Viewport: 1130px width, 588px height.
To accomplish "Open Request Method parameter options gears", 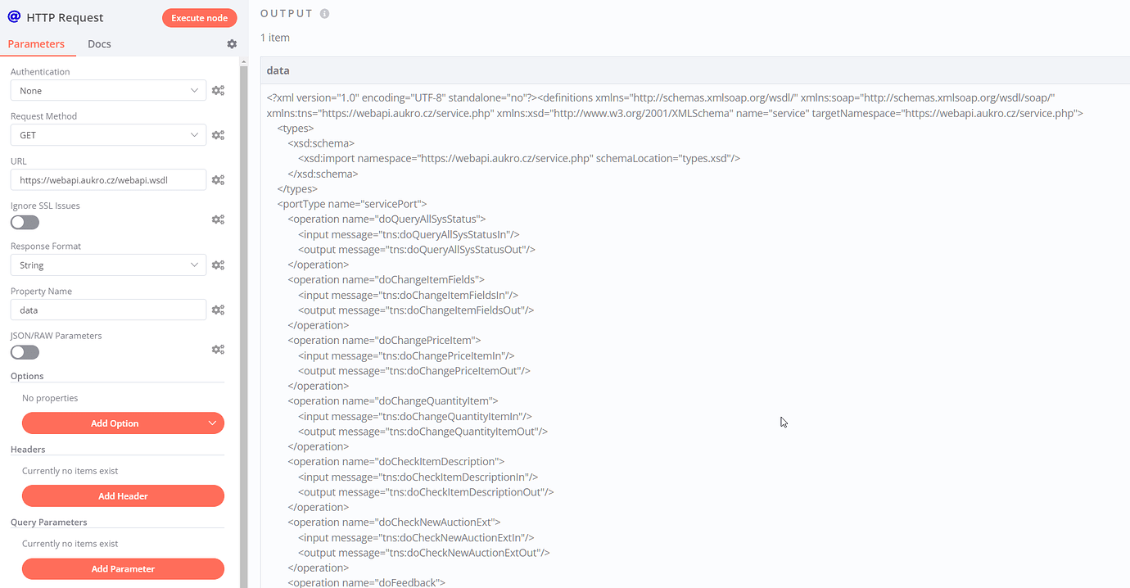I will (218, 135).
